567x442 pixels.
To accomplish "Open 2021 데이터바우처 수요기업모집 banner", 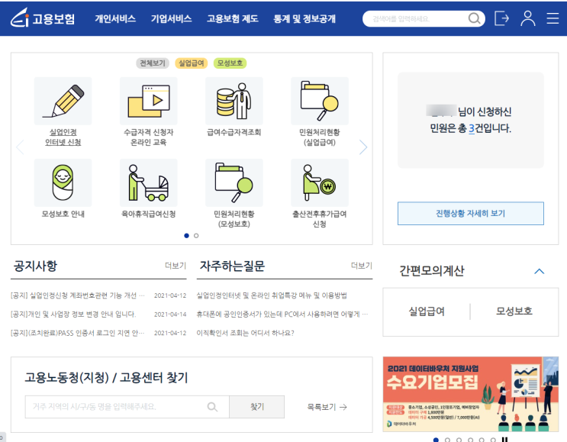I will [x=470, y=394].
